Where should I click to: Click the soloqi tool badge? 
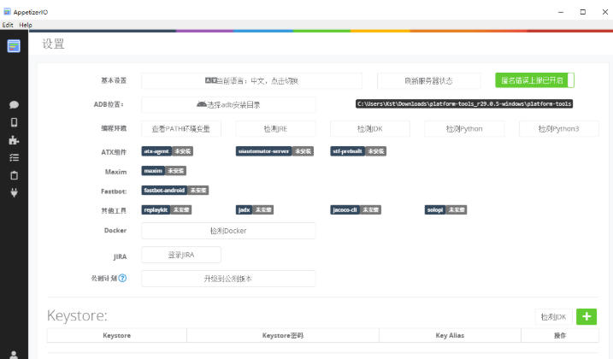[445, 210]
